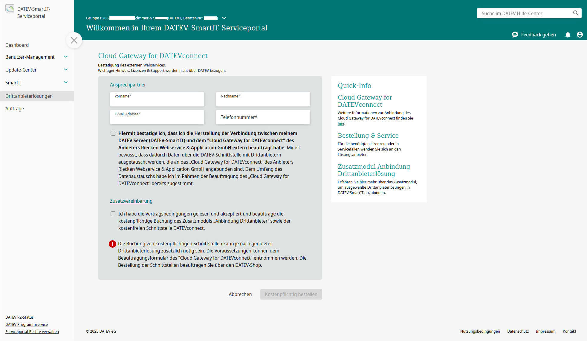Open notifications via the bell icon
Viewport: 587px width, 341px height.
coord(568,35)
